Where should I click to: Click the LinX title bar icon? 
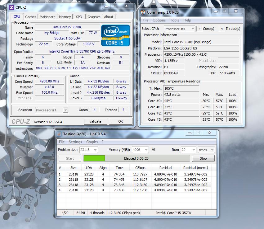59,134
